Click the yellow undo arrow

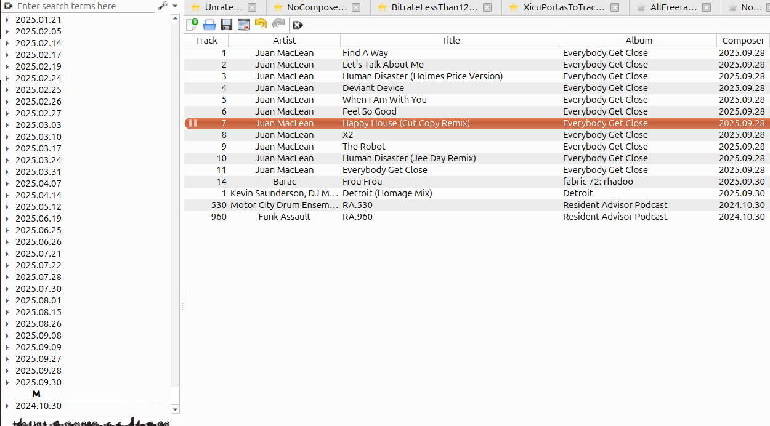[x=261, y=24]
